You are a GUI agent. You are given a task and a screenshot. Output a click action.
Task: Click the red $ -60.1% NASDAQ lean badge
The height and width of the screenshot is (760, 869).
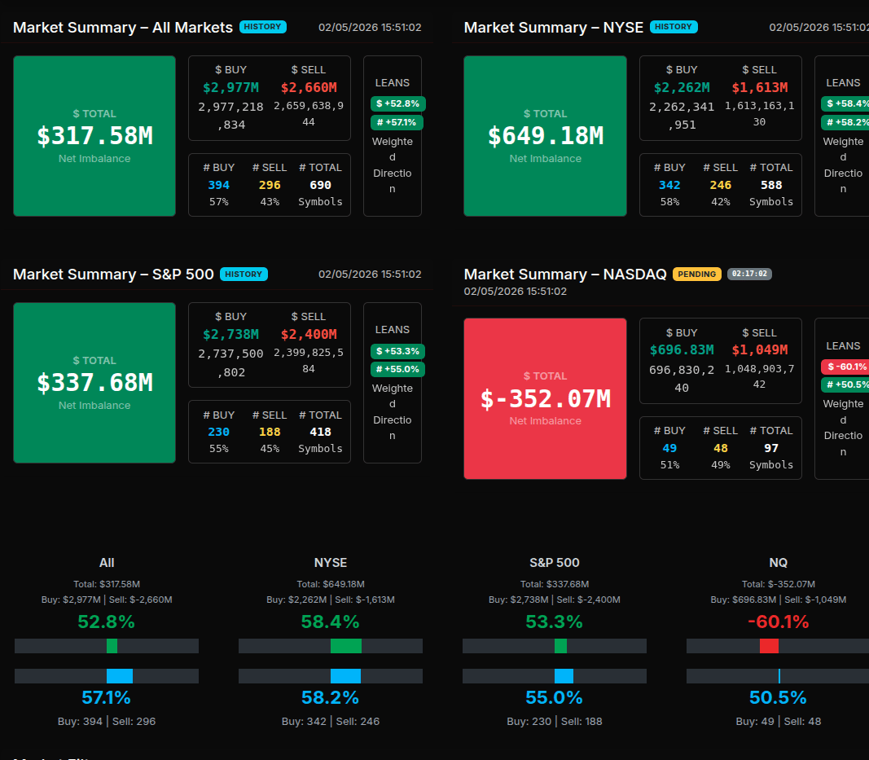click(x=845, y=367)
